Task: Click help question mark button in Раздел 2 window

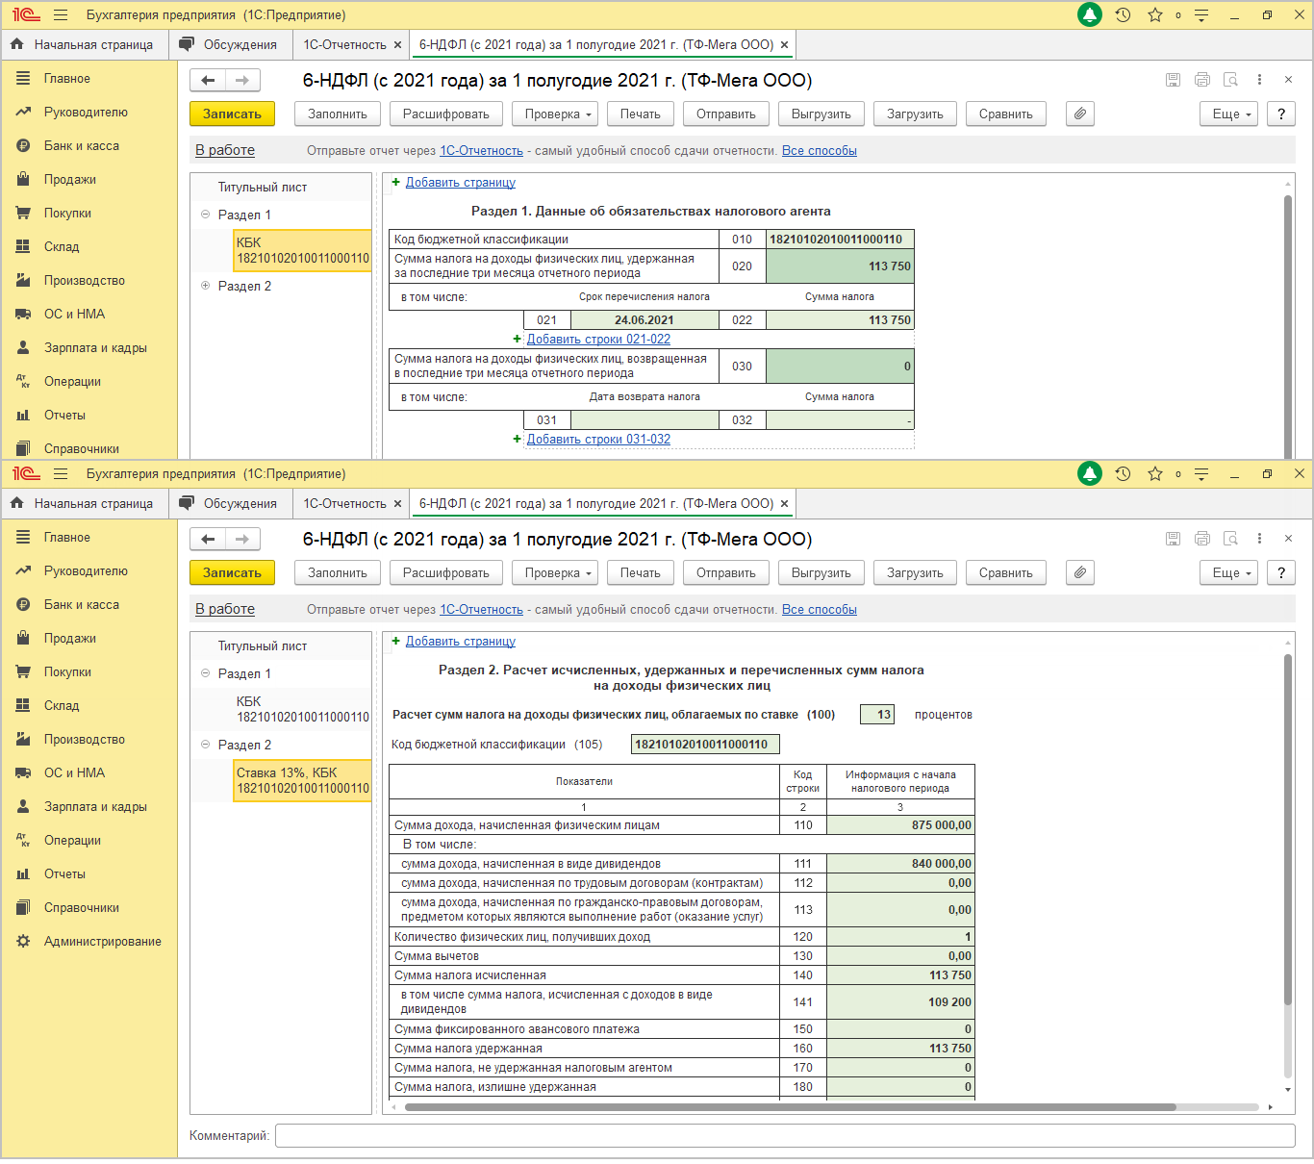Action: [1281, 572]
